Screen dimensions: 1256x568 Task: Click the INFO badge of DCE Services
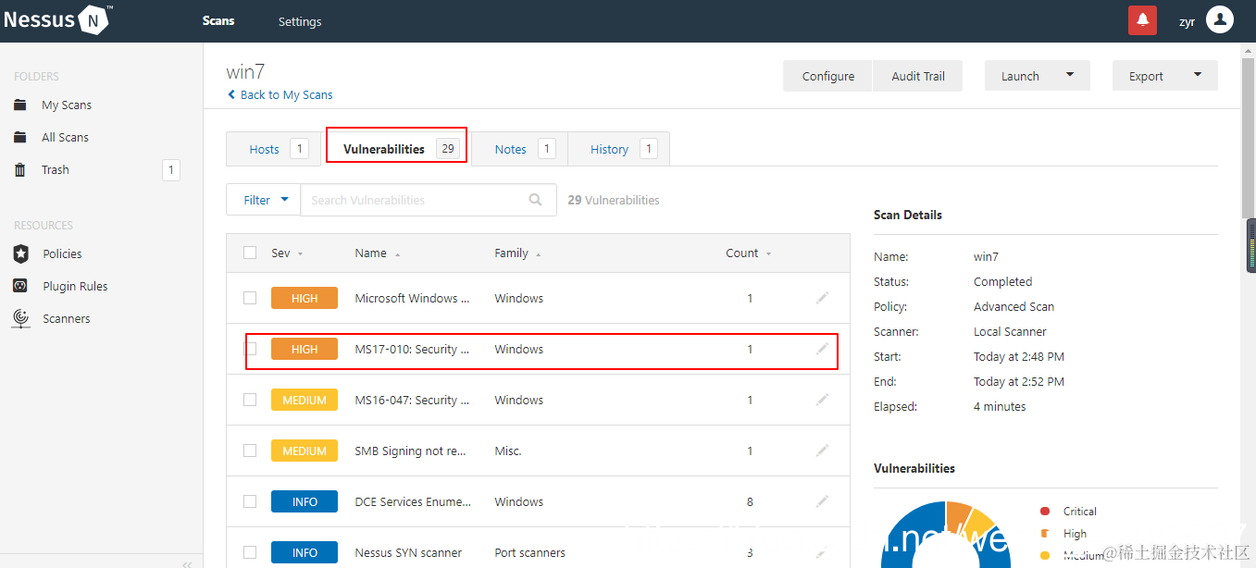pyautogui.click(x=305, y=501)
